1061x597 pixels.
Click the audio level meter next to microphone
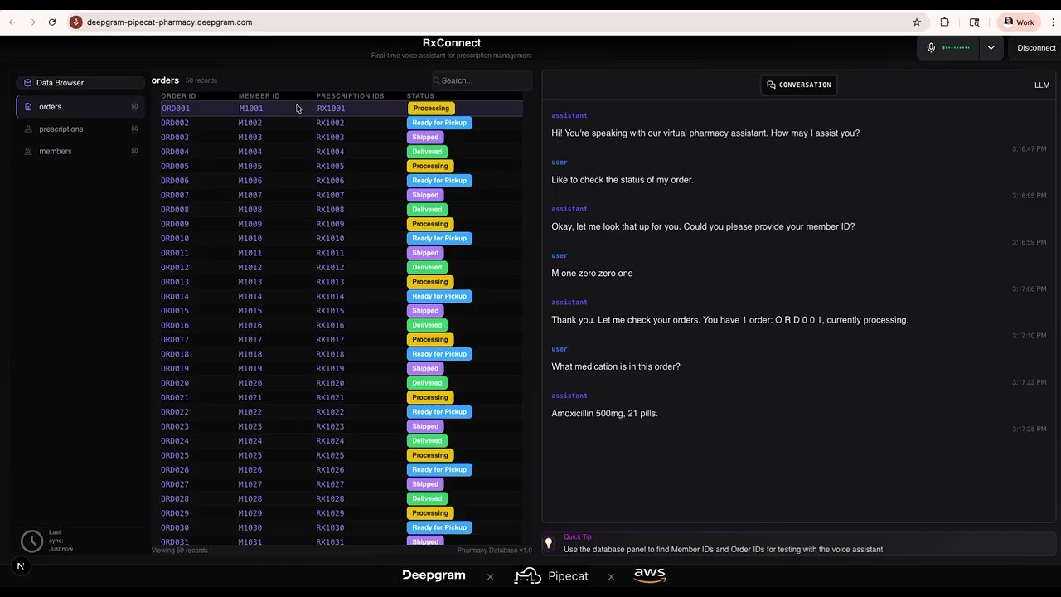[x=956, y=48]
